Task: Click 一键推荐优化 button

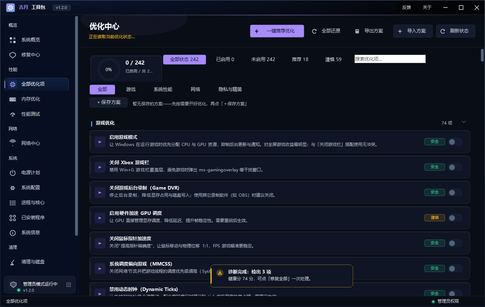Action: point(277,31)
